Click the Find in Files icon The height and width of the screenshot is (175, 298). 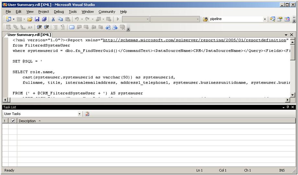click(205, 19)
